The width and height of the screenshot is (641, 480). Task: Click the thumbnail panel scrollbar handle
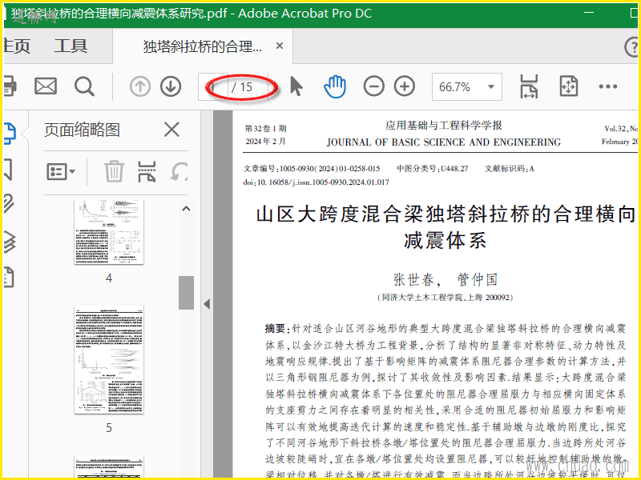click(187, 293)
